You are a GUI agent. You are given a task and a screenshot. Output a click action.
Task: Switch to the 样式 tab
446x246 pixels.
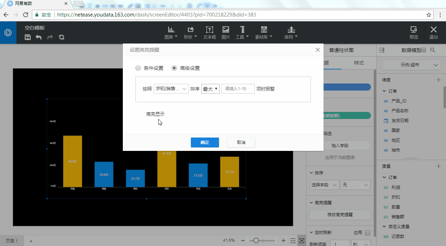[x=359, y=63]
